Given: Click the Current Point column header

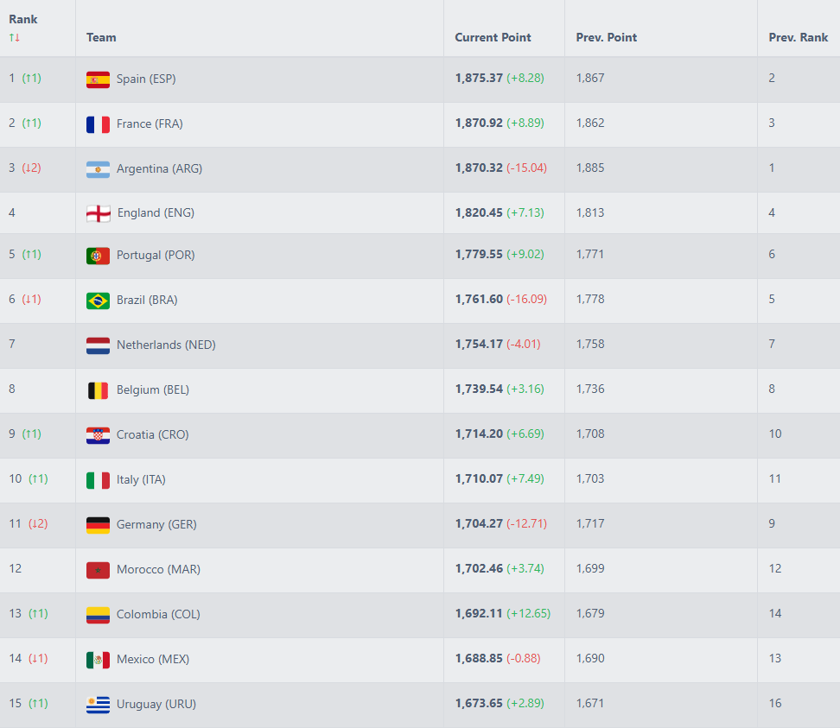Looking at the screenshot, I should 493,37.
